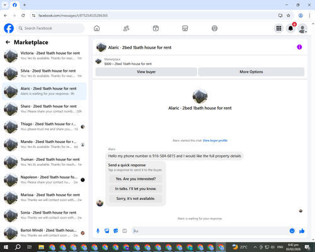Open the Chrome profile icon
The image size is (315, 252).
301,16
